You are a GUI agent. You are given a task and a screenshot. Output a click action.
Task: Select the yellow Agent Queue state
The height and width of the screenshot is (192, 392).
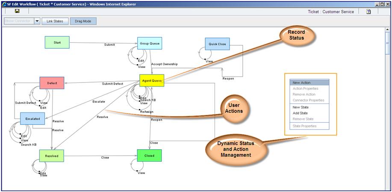click(152, 80)
